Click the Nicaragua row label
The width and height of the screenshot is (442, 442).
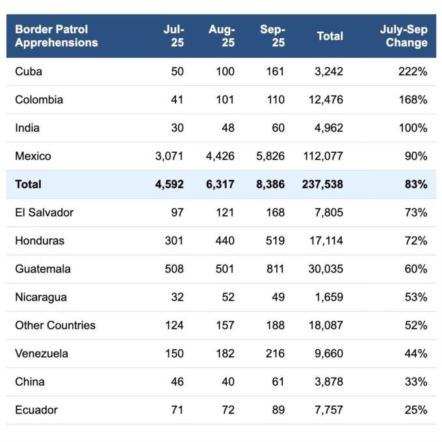pyautogui.click(x=42, y=297)
